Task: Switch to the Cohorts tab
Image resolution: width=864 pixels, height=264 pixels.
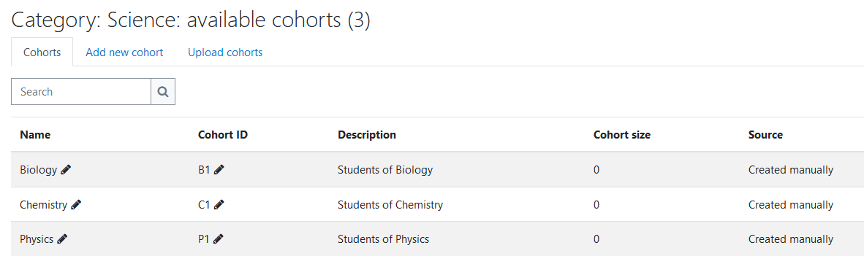Action: [x=42, y=53]
